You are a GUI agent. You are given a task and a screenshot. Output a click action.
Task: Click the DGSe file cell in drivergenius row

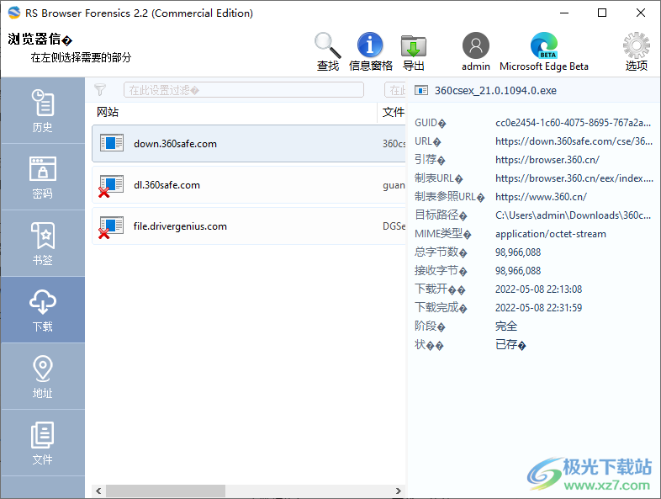click(394, 226)
